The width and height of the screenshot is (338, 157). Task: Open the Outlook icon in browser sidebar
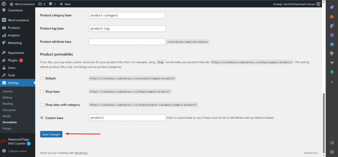pos(332,44)
